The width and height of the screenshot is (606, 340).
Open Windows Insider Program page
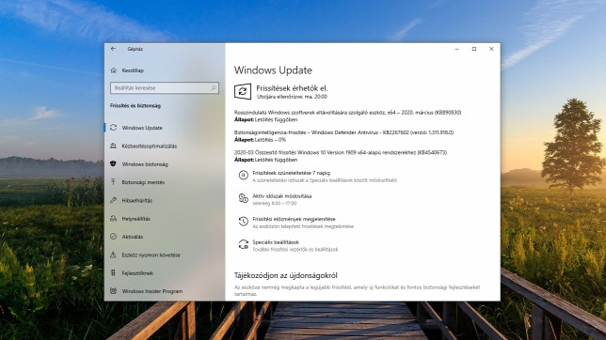tap(152, 291)
